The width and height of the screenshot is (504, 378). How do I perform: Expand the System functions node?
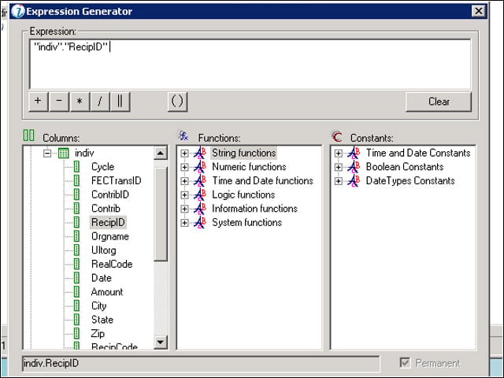[x=184, y=223]
